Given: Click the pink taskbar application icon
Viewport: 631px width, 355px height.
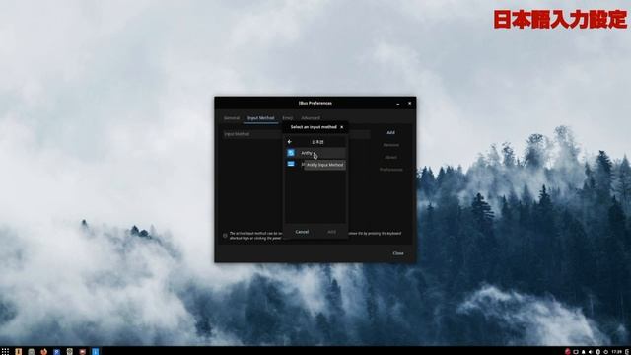Looking at the screenshot, I should tap(83, 351).
